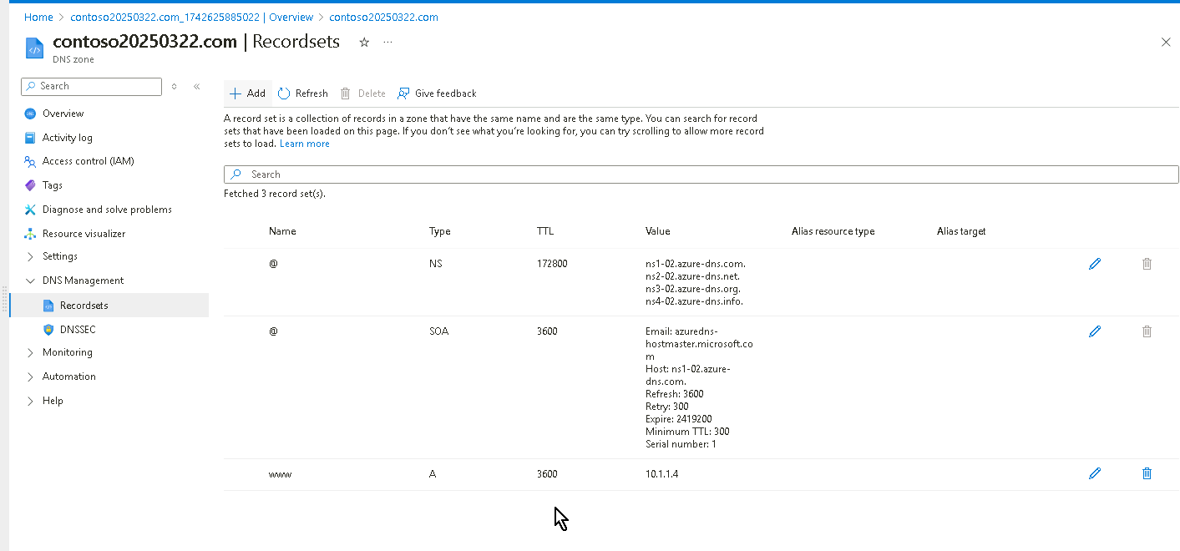The height and width of the screenshot is (551, 1180).
Task: Expand the Settings section
Action: coord(31,256)
